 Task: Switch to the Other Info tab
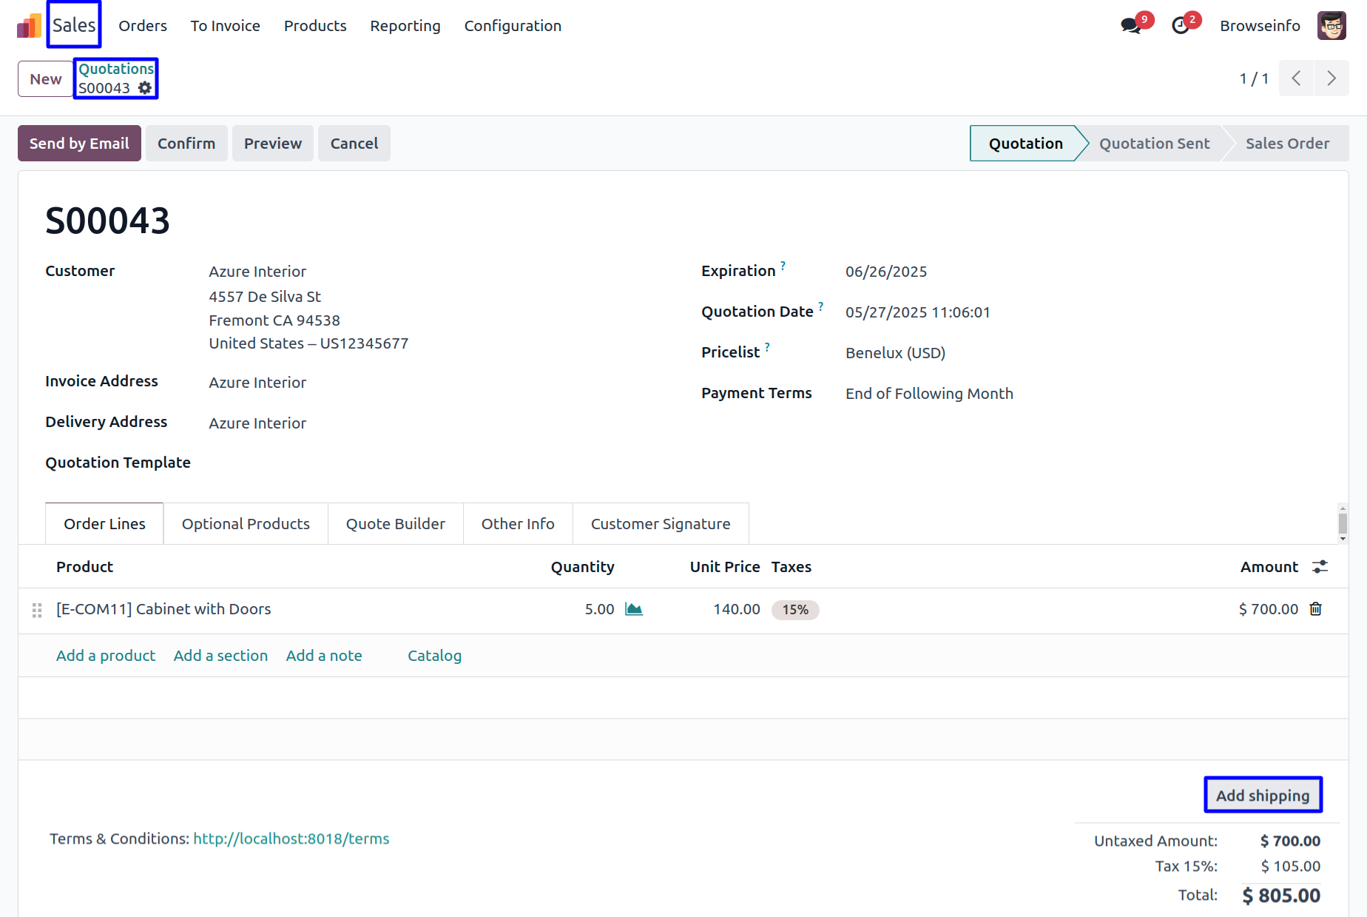pyautogui.click(x=518, y=524)
